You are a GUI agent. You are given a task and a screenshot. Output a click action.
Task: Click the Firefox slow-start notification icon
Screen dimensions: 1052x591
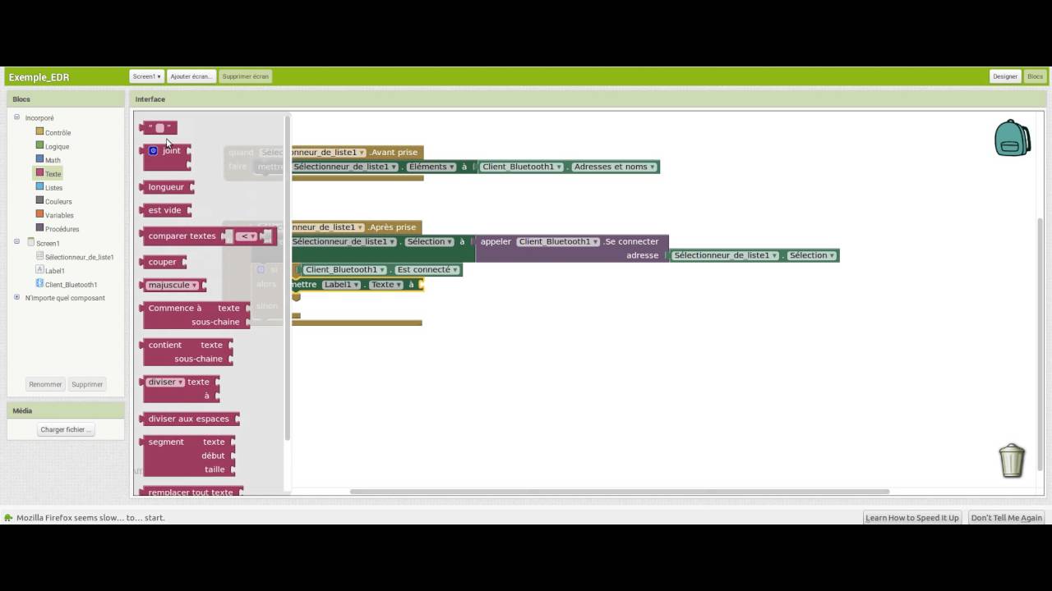pyautogui.click(x=8, y=518)
